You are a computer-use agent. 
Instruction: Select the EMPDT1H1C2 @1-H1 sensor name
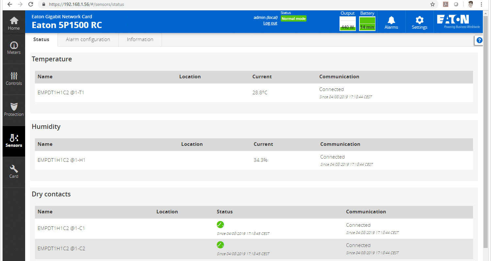61,160
